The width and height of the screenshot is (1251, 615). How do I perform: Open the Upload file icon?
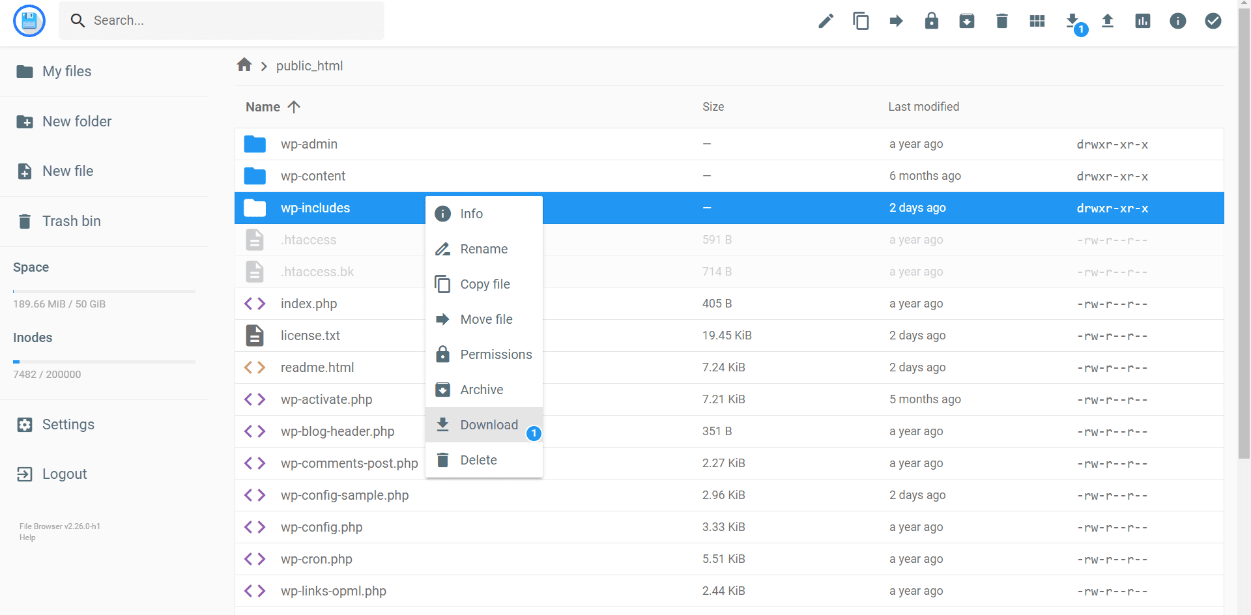tap(1108, 21)
